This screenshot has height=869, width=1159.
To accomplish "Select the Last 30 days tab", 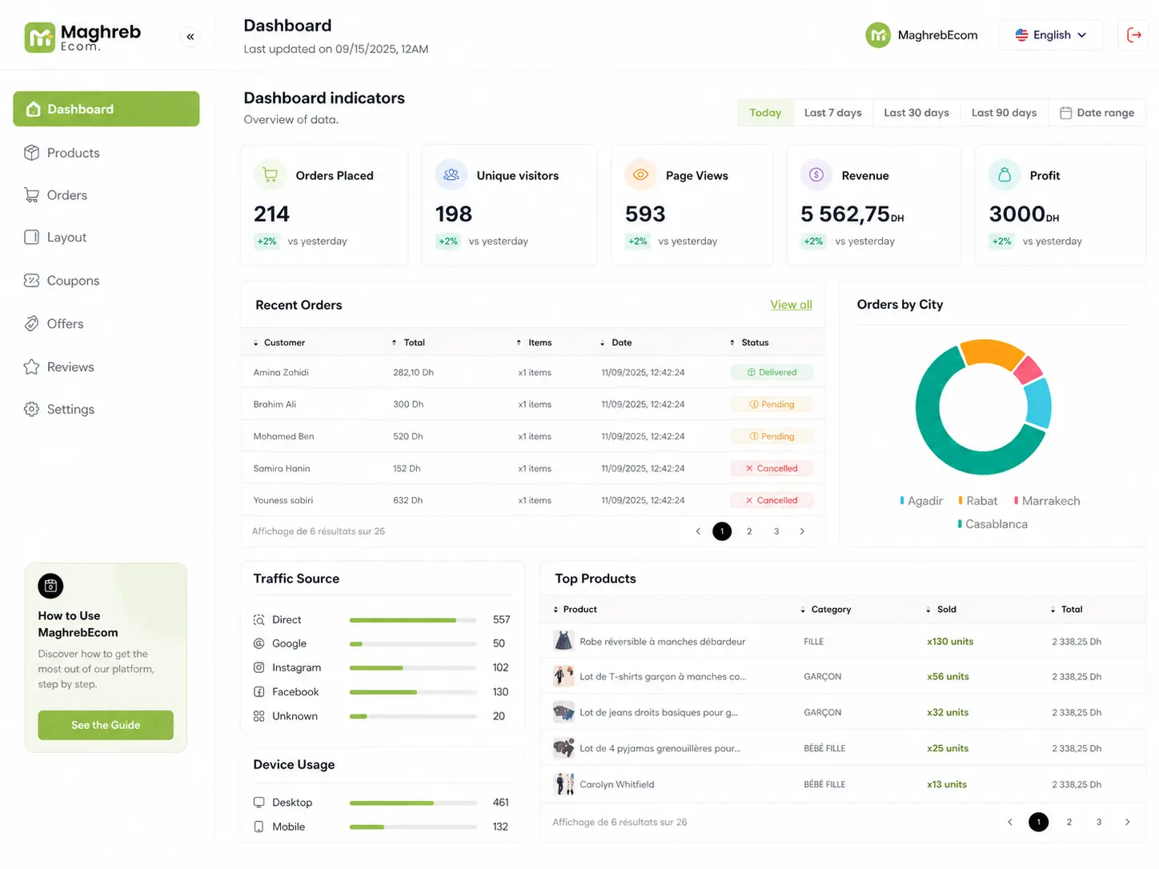I will 916,113.
